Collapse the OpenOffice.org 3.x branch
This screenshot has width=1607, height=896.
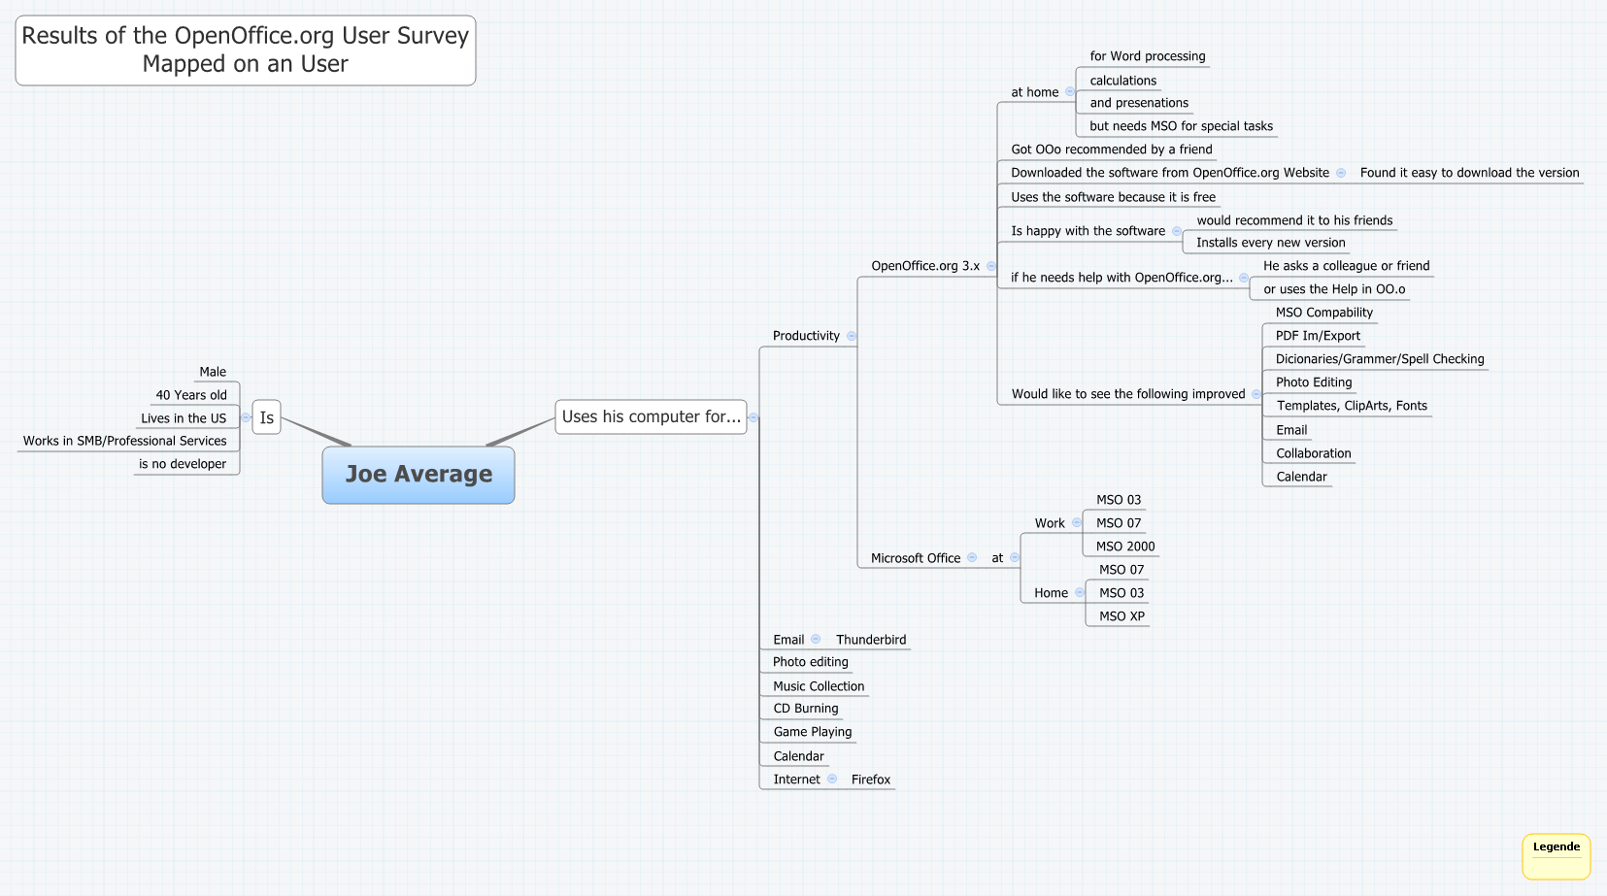(991, 266)
